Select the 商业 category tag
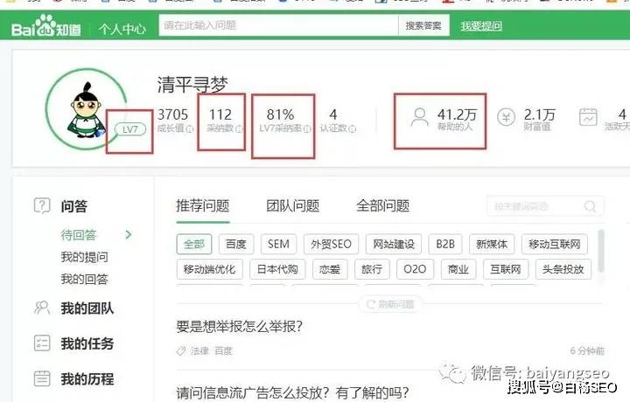630x402 pixels. pos(458,269)
